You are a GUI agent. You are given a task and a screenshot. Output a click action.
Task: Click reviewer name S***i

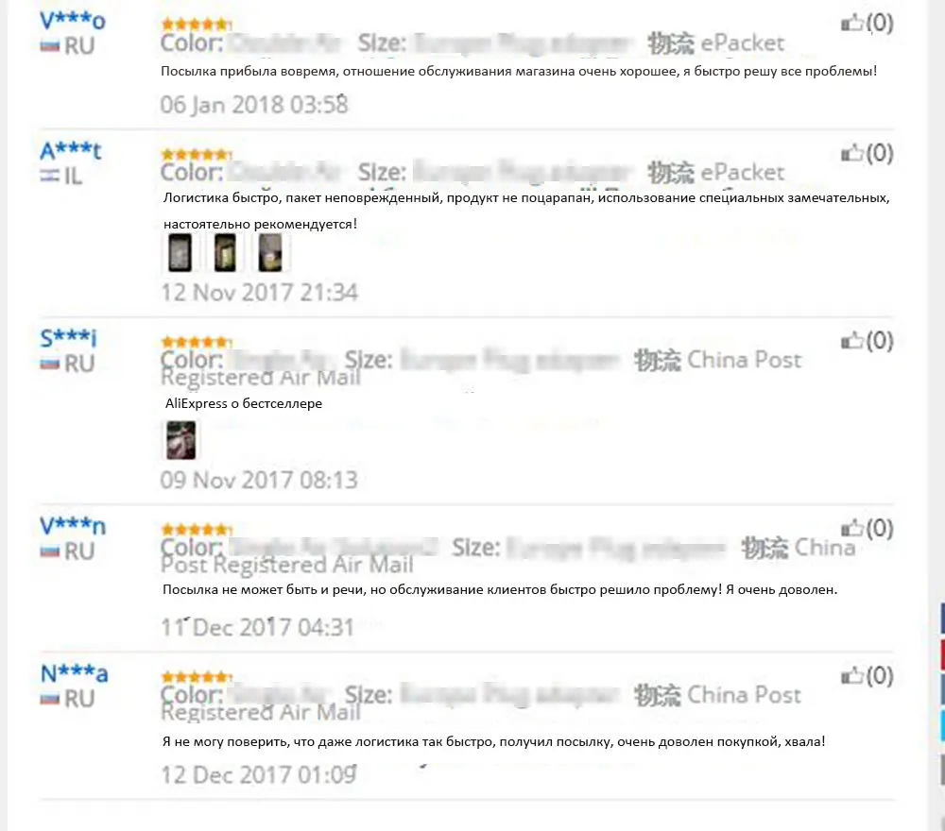68,338
